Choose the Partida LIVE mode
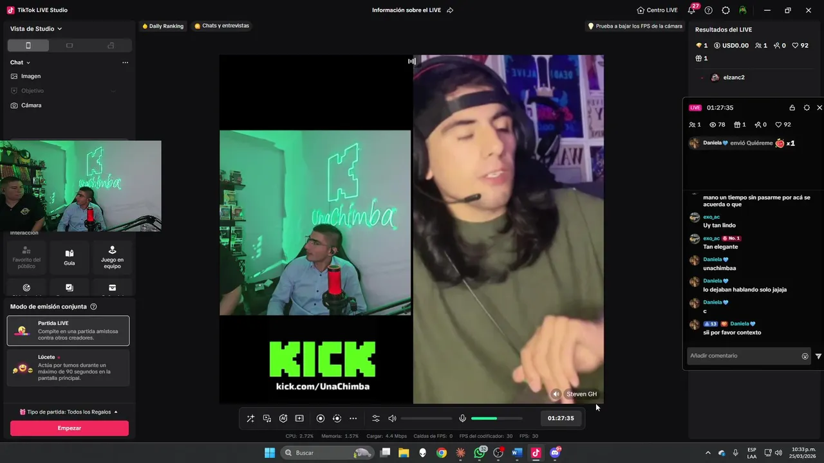Image resolution: width=824 pixels, height=463 pixels. pyautogui.click(x=68, y=331)
